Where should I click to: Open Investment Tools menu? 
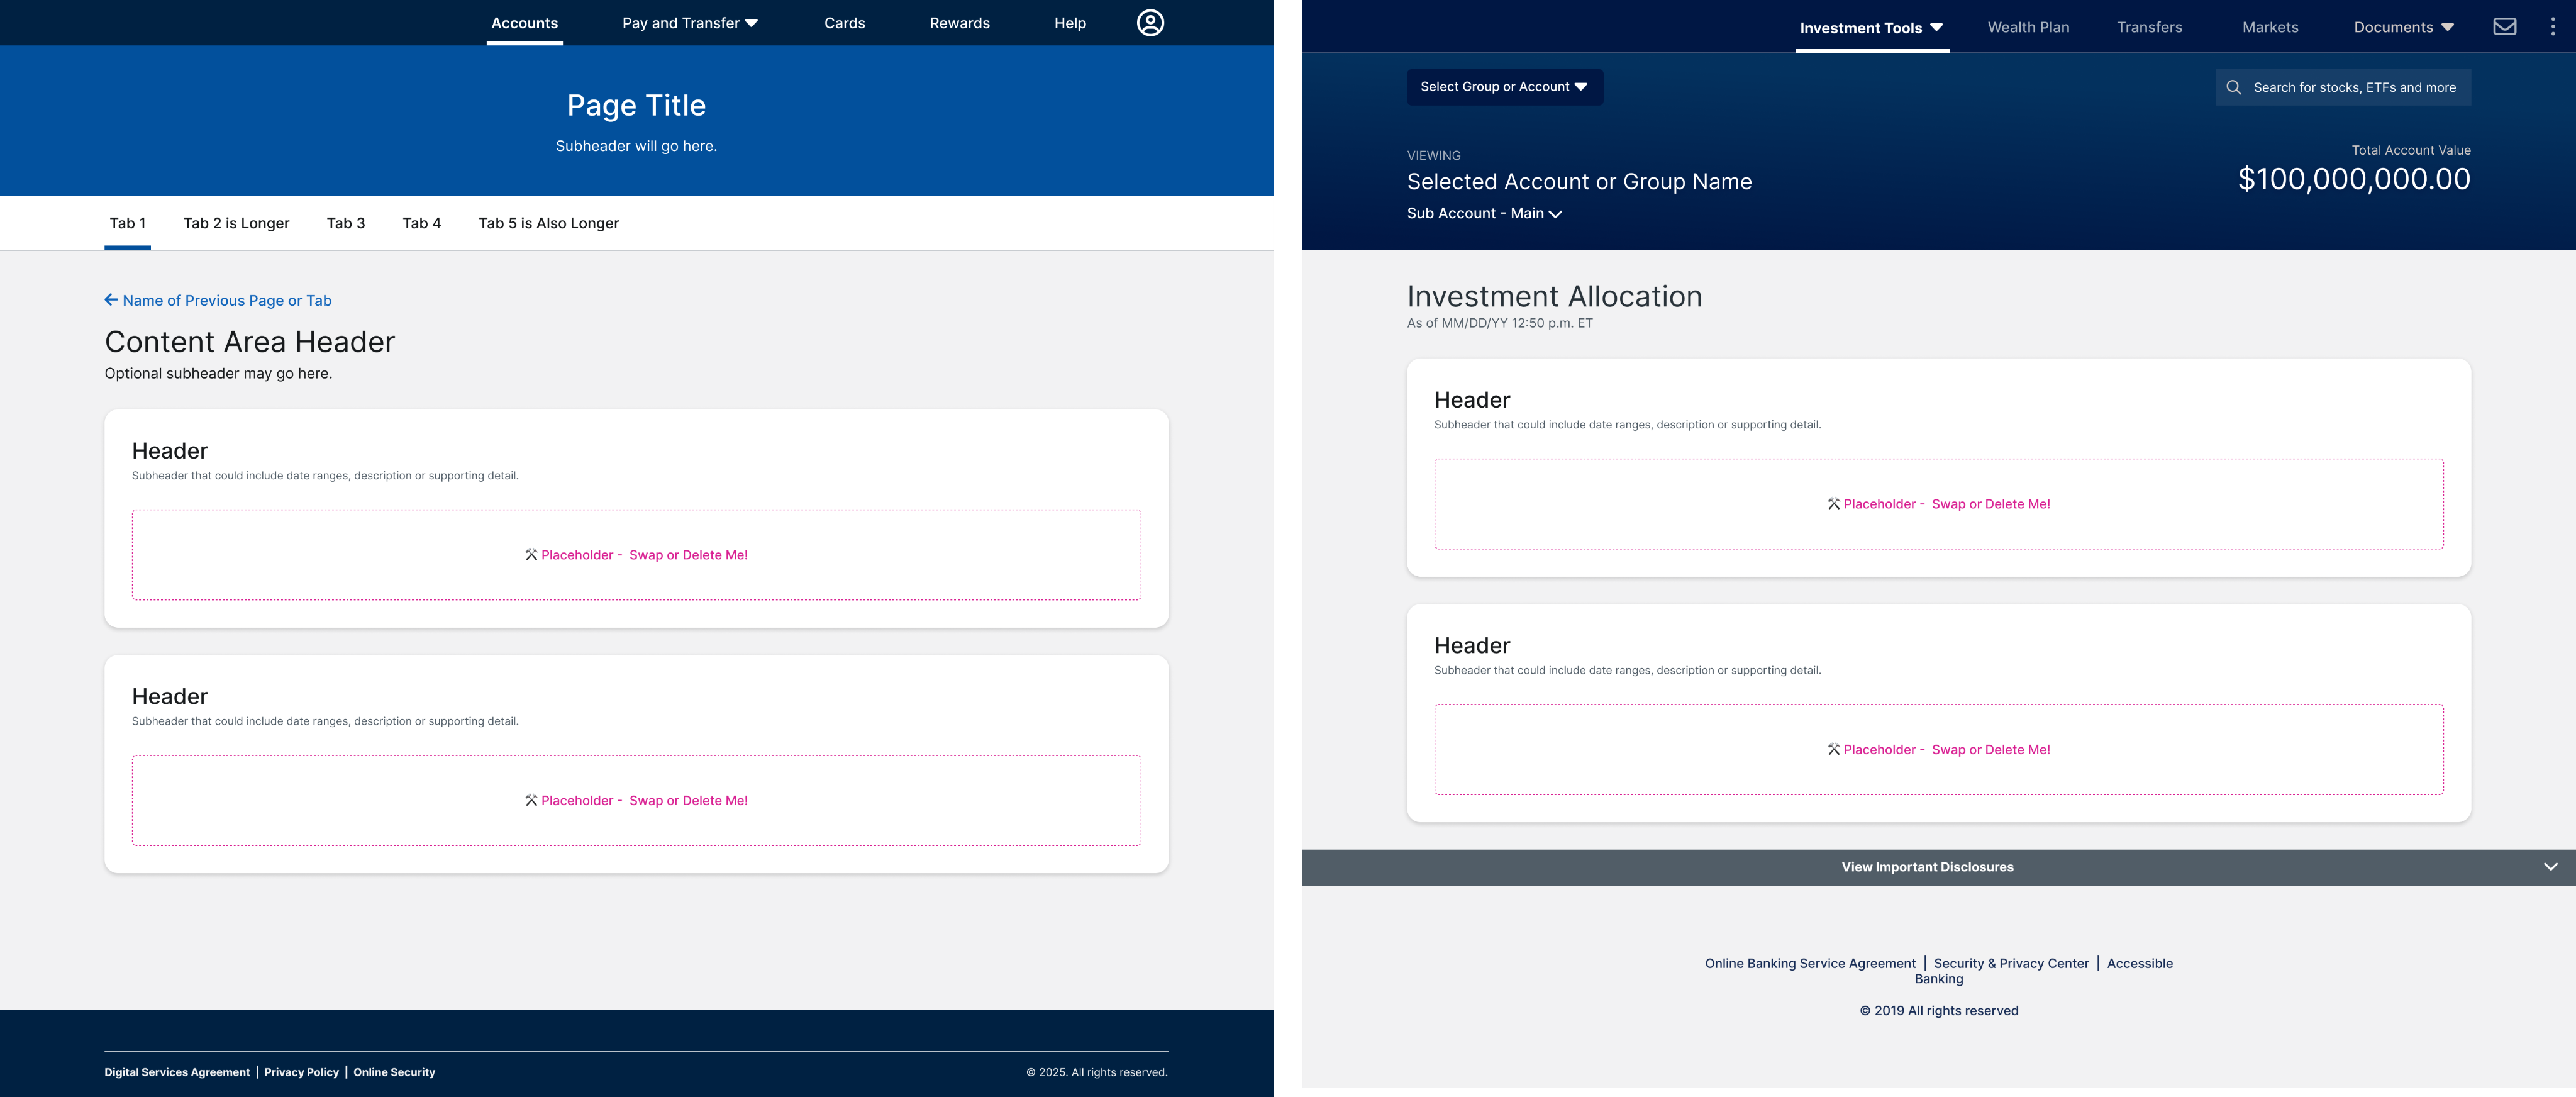tap(1871, 28)
